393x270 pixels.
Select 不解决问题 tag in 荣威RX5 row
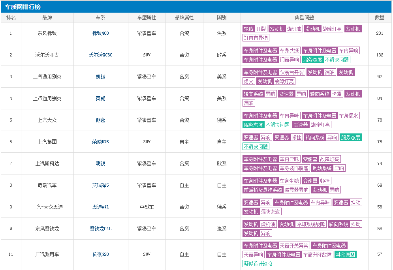256,146
